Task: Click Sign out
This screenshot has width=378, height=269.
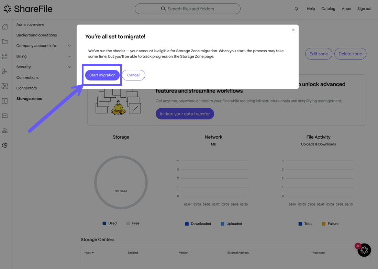Action: (364, 9)
